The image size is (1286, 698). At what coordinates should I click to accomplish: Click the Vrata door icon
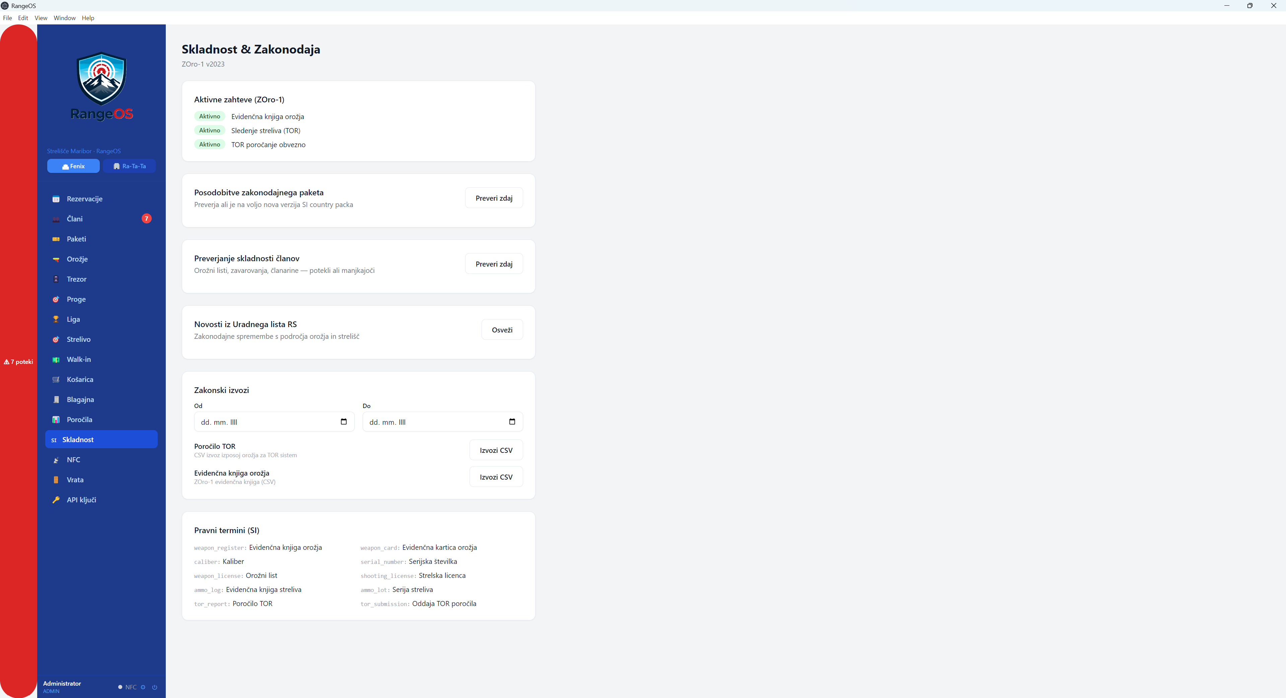[x=56, y=480]
